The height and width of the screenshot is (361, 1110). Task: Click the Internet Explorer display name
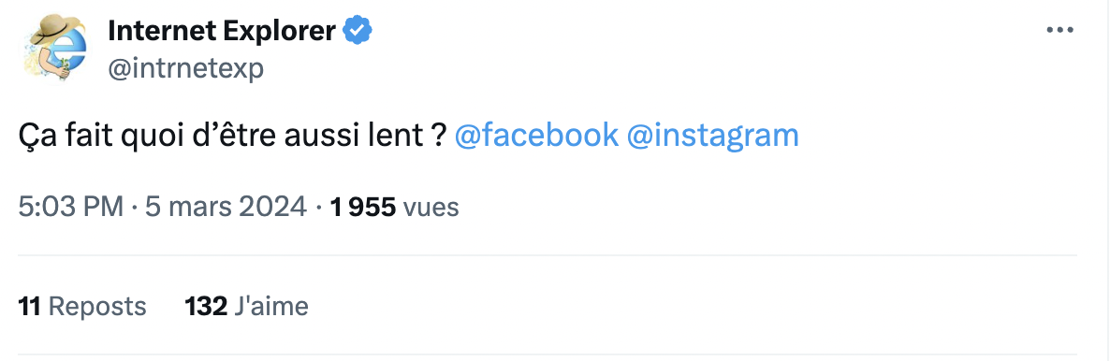tap(222, 31)
